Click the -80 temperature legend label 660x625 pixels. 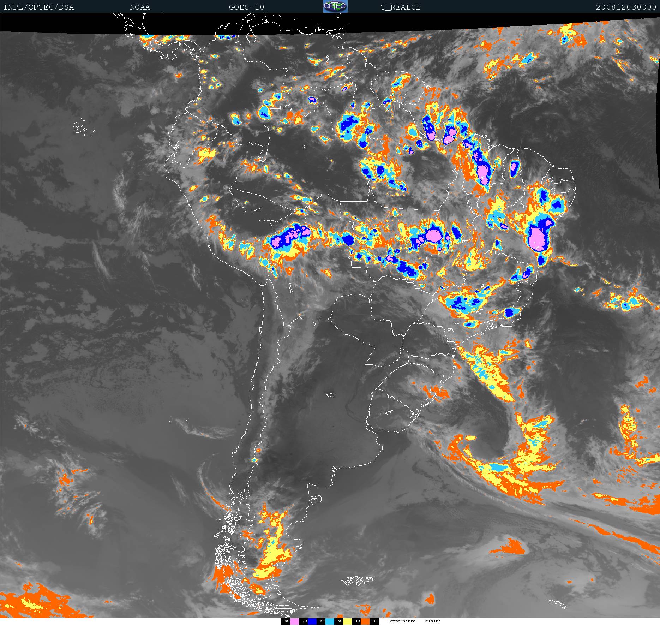tap(286, 621)
